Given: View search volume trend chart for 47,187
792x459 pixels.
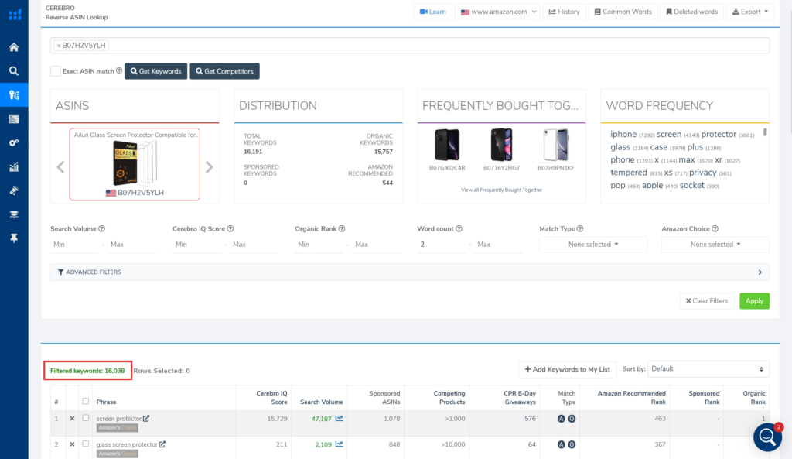Looking at the screenshot, I should coord(340,419).
